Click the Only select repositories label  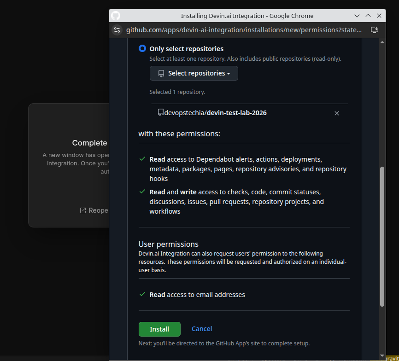tap(186, 49)
